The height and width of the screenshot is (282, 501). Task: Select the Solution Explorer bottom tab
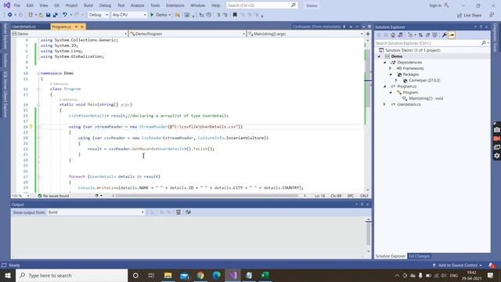coord(391,256)
